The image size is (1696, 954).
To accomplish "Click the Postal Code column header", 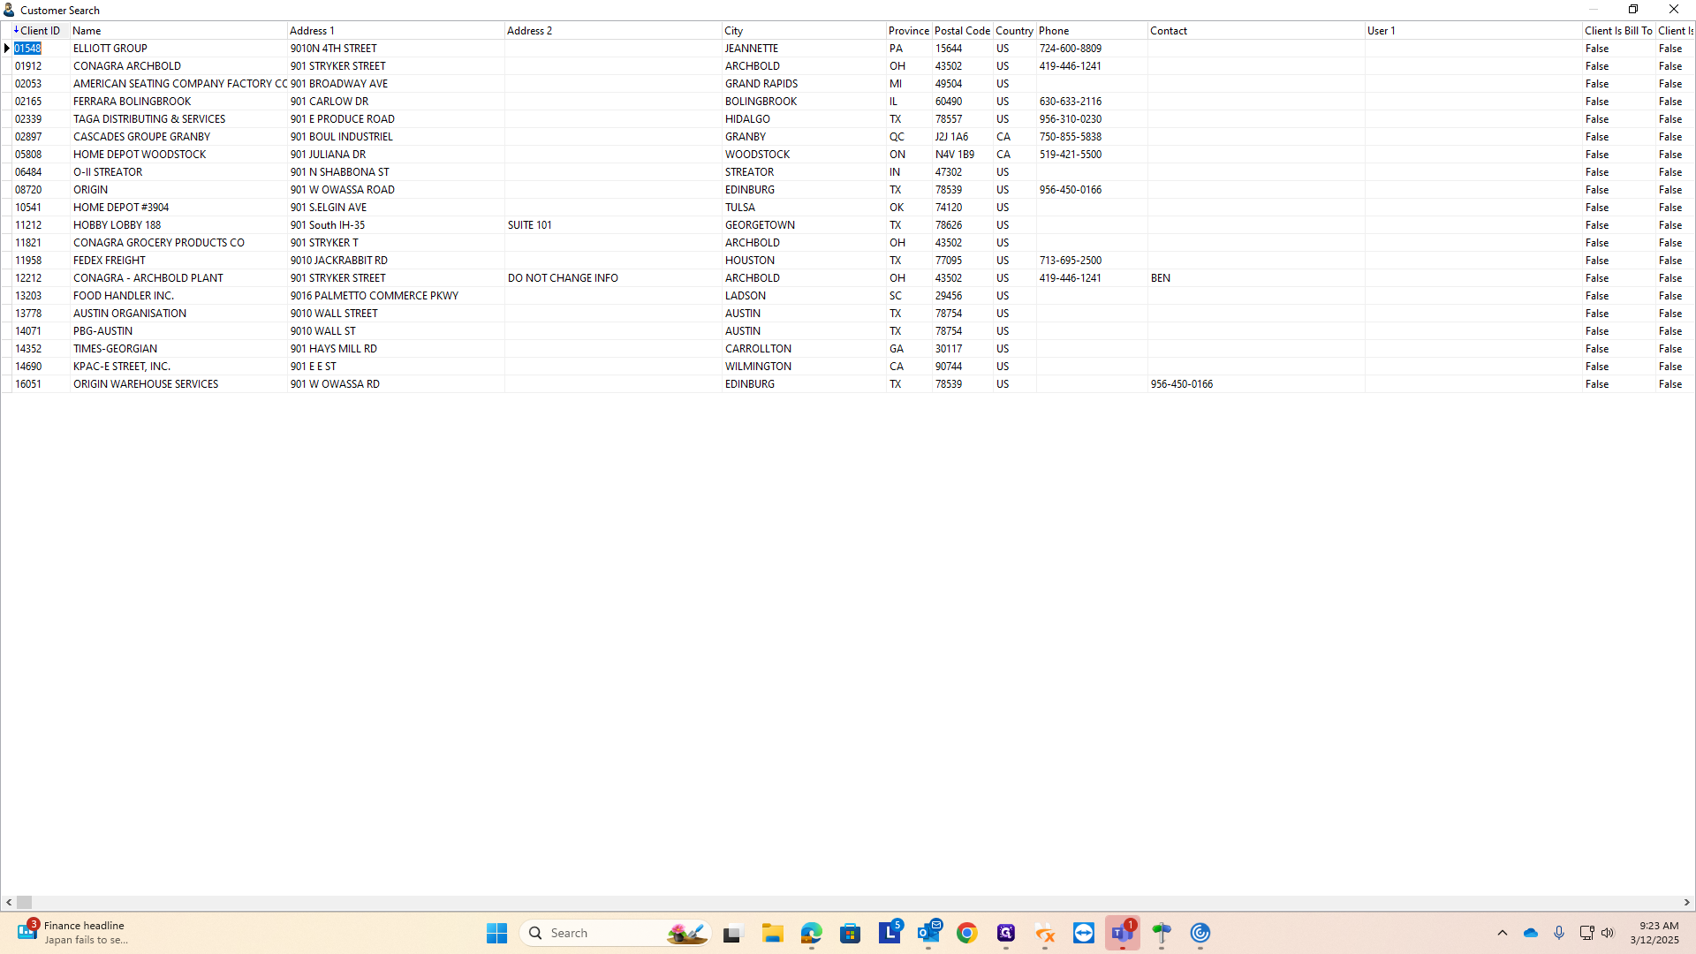I will (x=962, y=30).
